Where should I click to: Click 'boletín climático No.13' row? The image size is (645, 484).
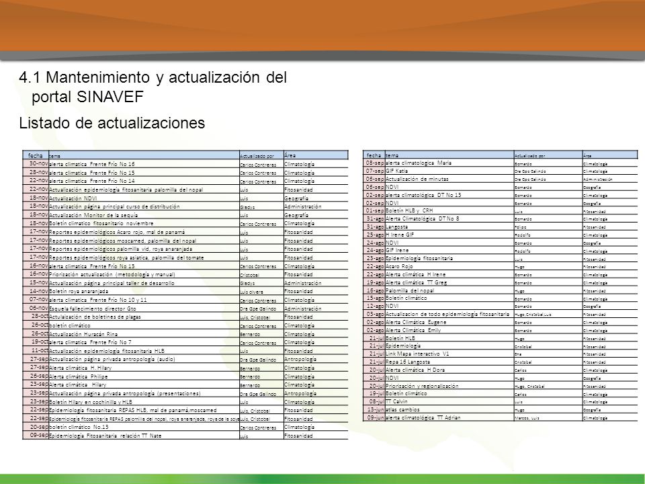click(185, 428)
